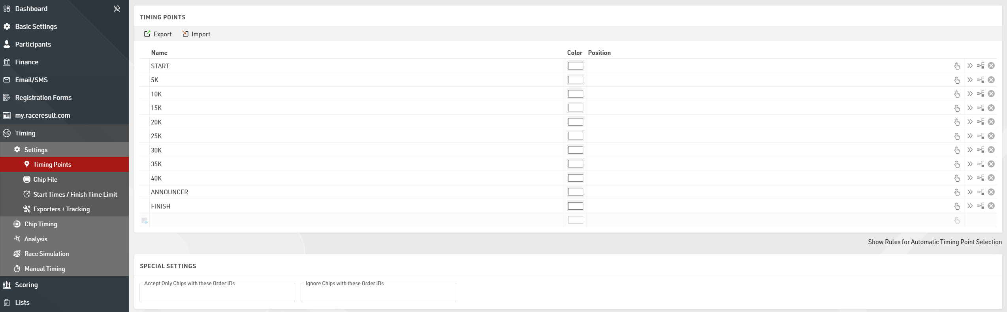This screenshot has width=1007, height=312.
Task: Expand double-chevron for the 30K row
Action: 970,150
